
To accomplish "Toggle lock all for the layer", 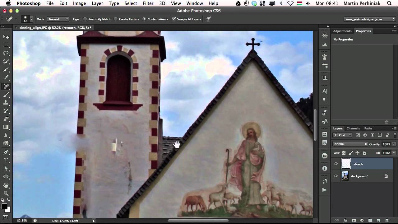I will tap(364, 153).
